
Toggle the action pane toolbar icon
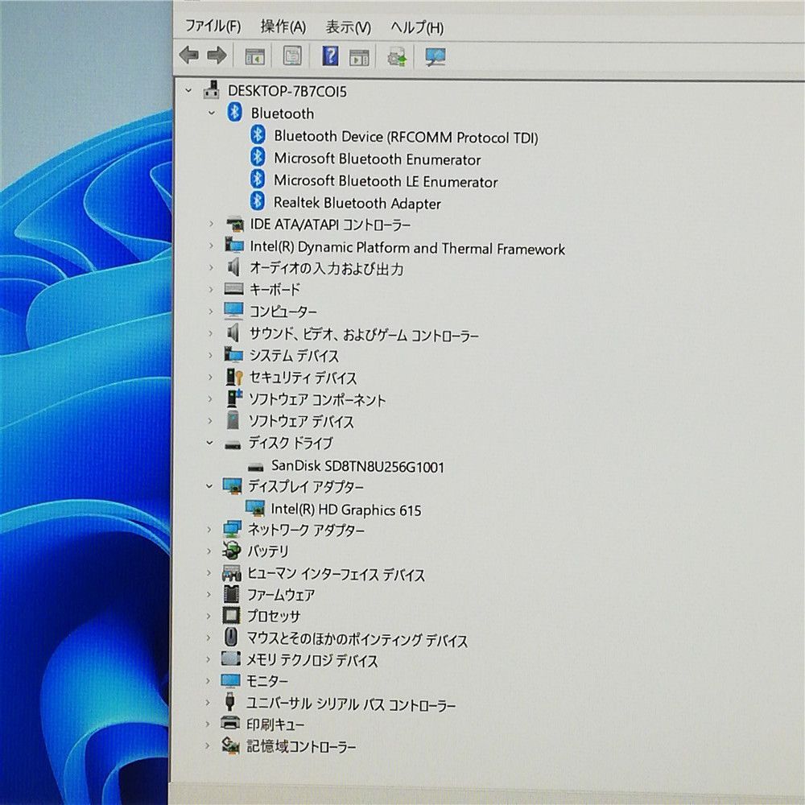coord(359,57)
